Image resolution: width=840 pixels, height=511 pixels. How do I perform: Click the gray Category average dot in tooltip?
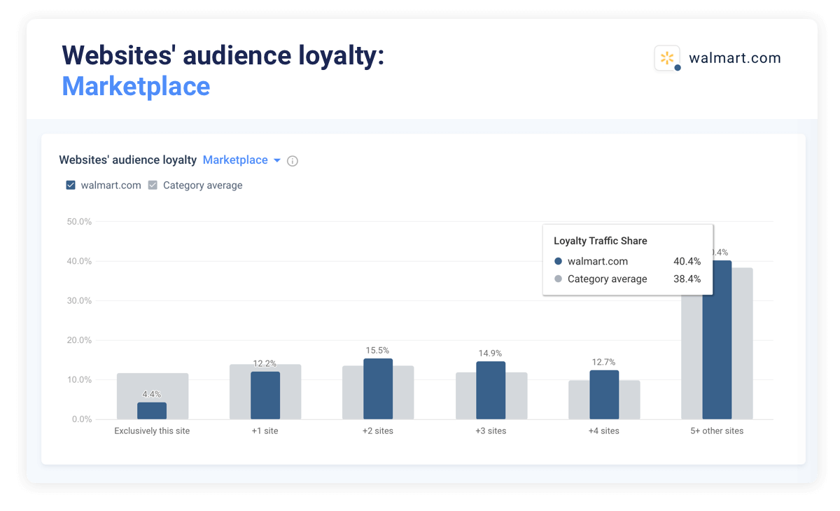(x=558, y=279)
